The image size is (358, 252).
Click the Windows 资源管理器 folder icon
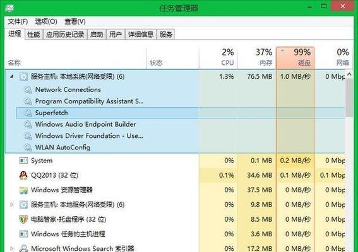23,190
